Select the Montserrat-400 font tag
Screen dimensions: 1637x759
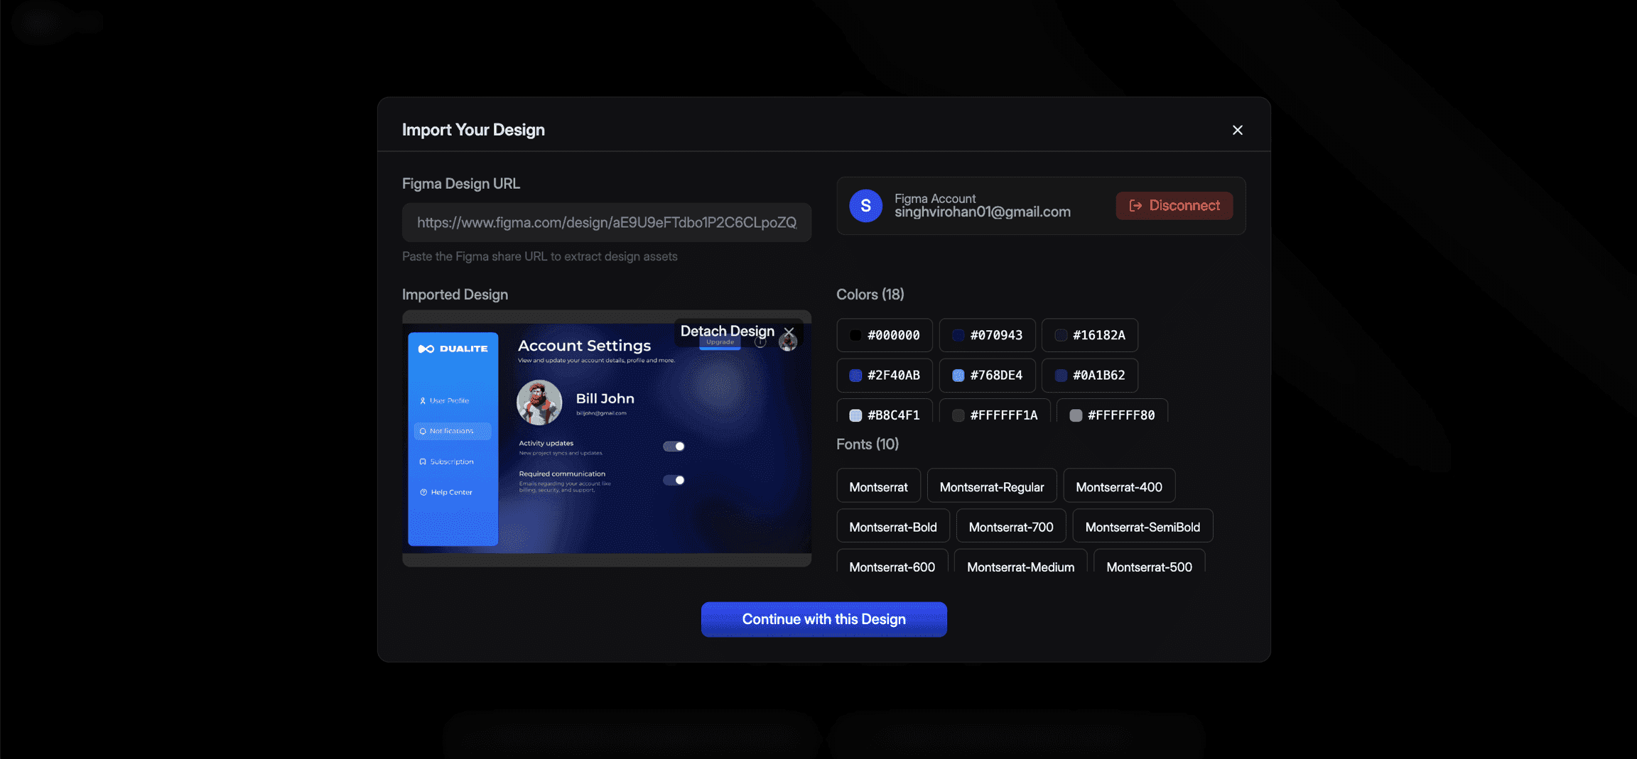(1118, 487)
